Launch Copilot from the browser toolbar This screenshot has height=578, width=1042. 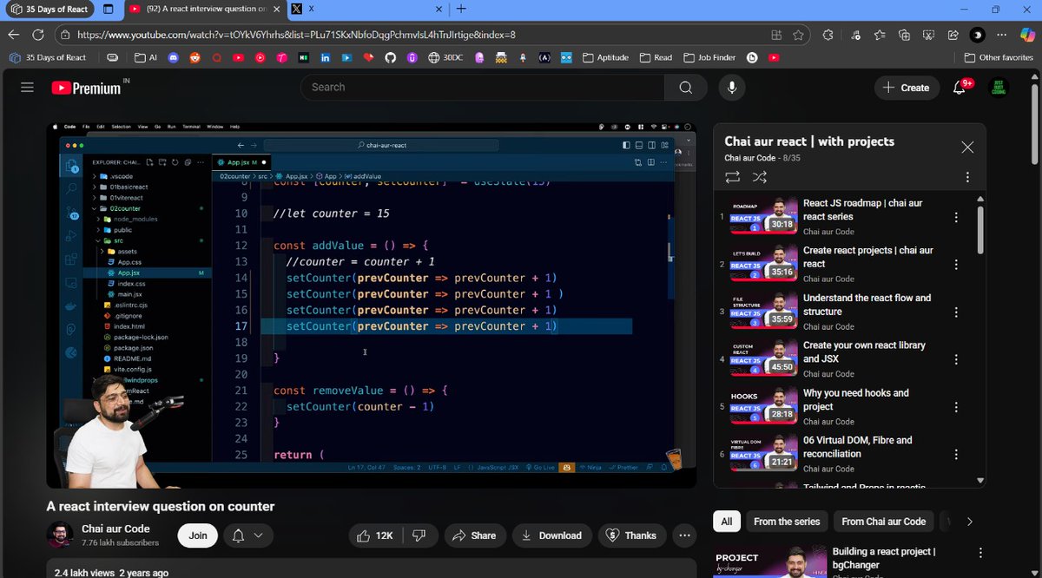1027,35
